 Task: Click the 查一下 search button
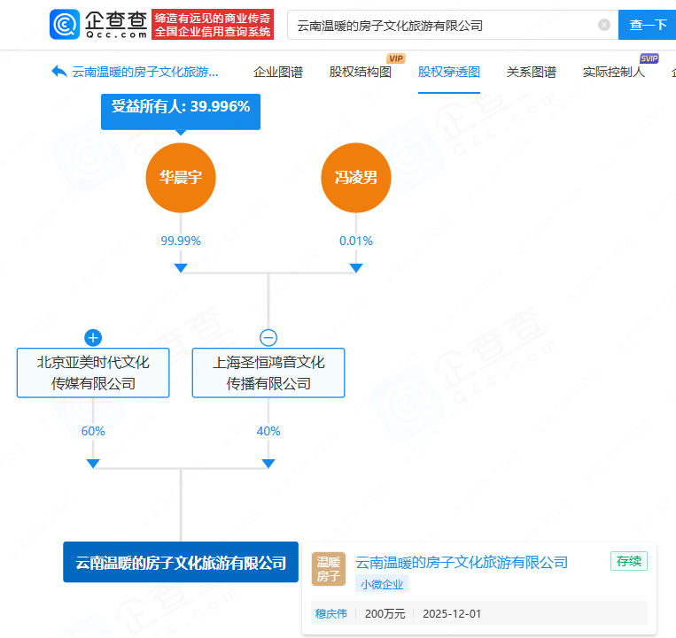pyautogui.click(x=647, y=25)
